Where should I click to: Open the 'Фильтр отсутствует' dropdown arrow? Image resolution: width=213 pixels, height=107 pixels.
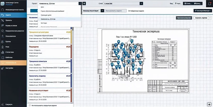pos(102,11)
